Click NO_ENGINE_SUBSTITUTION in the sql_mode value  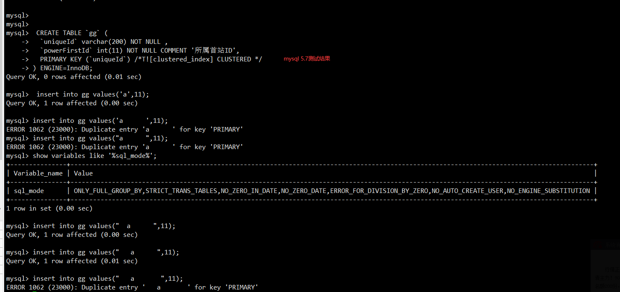548,191
